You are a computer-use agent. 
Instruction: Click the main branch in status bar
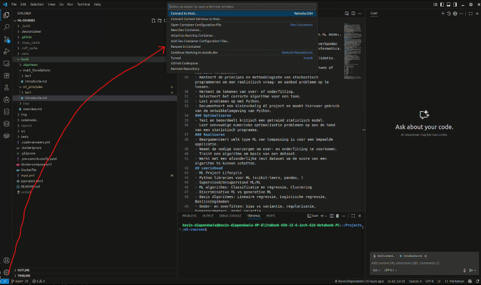click(x=17, y=281)
